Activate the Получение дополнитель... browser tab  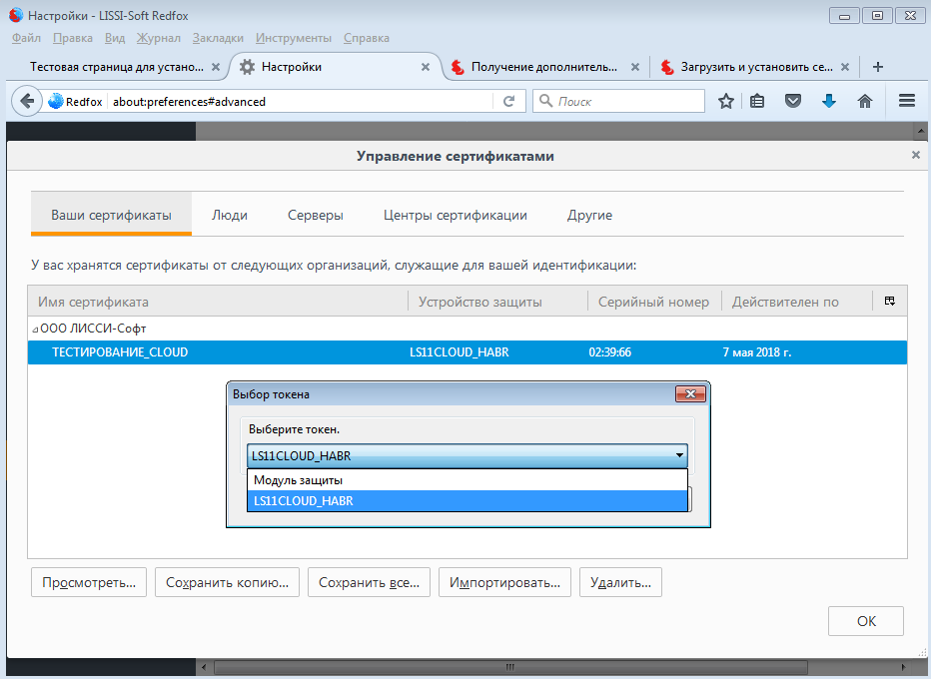click(543, 67)
